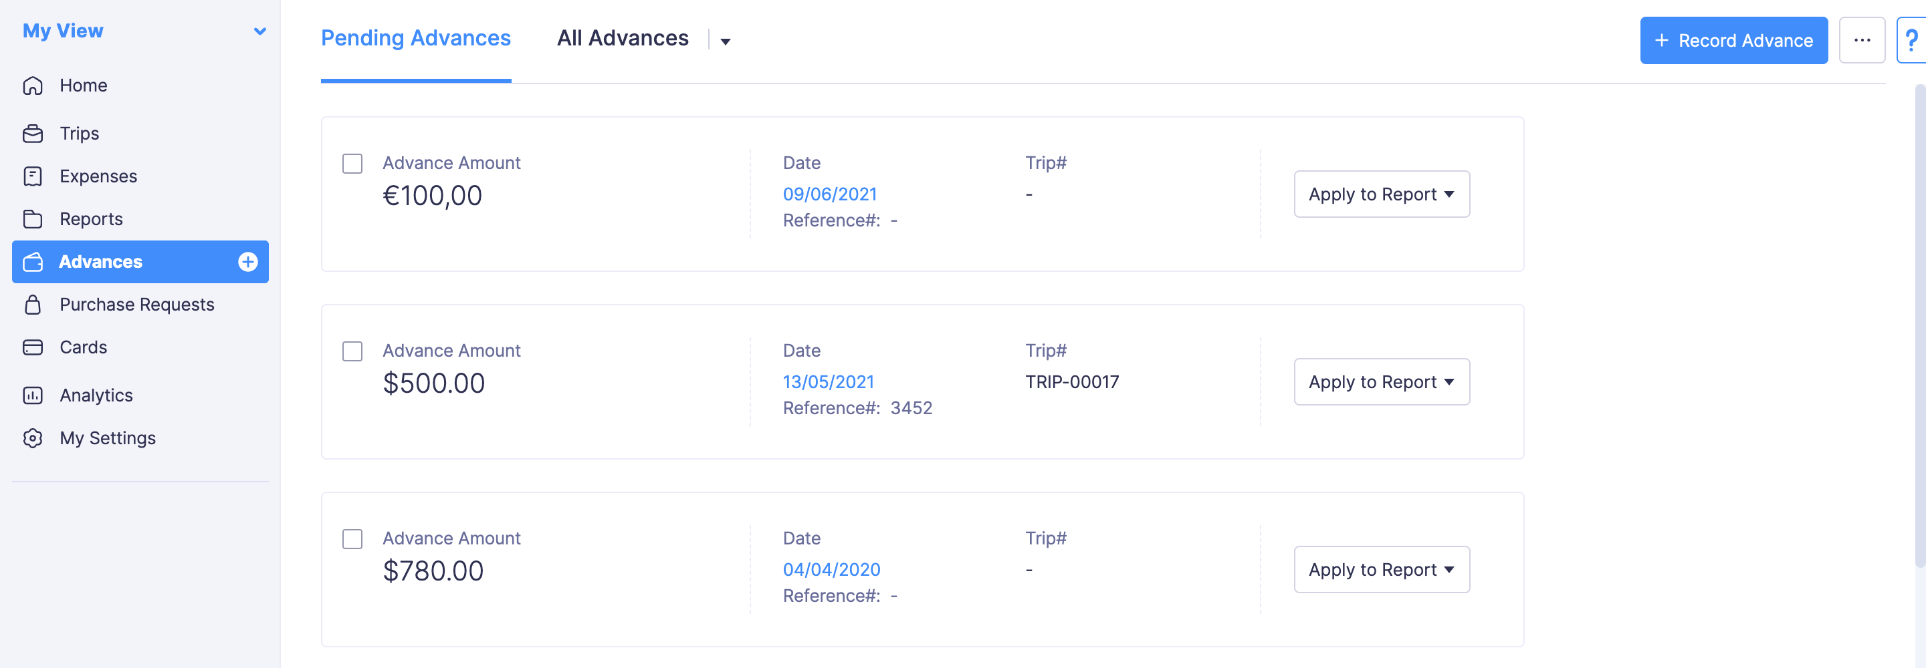
Task: Click the plus icon beside Advances
Action: [x=247, y=263]
